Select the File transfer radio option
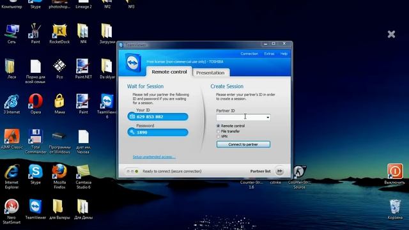The image size is (409, 230). (219, 132)
